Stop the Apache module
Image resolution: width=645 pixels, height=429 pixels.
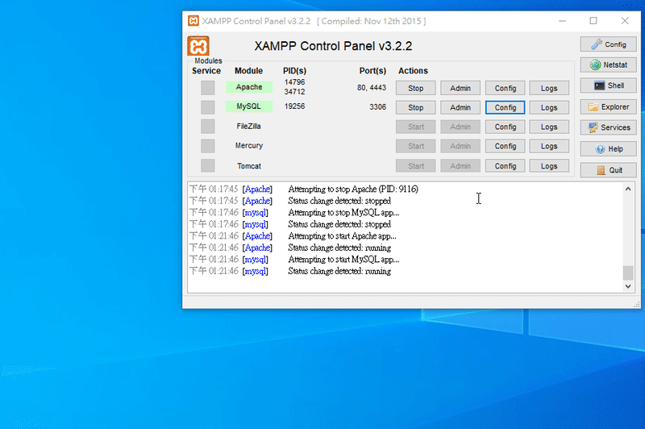[x=415, y=88]
